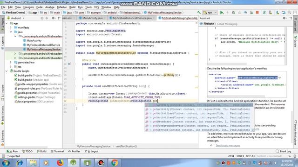Screen dimensions: 298x167
Task: Open the Build Variants side tab
Action: click(2, 116)
